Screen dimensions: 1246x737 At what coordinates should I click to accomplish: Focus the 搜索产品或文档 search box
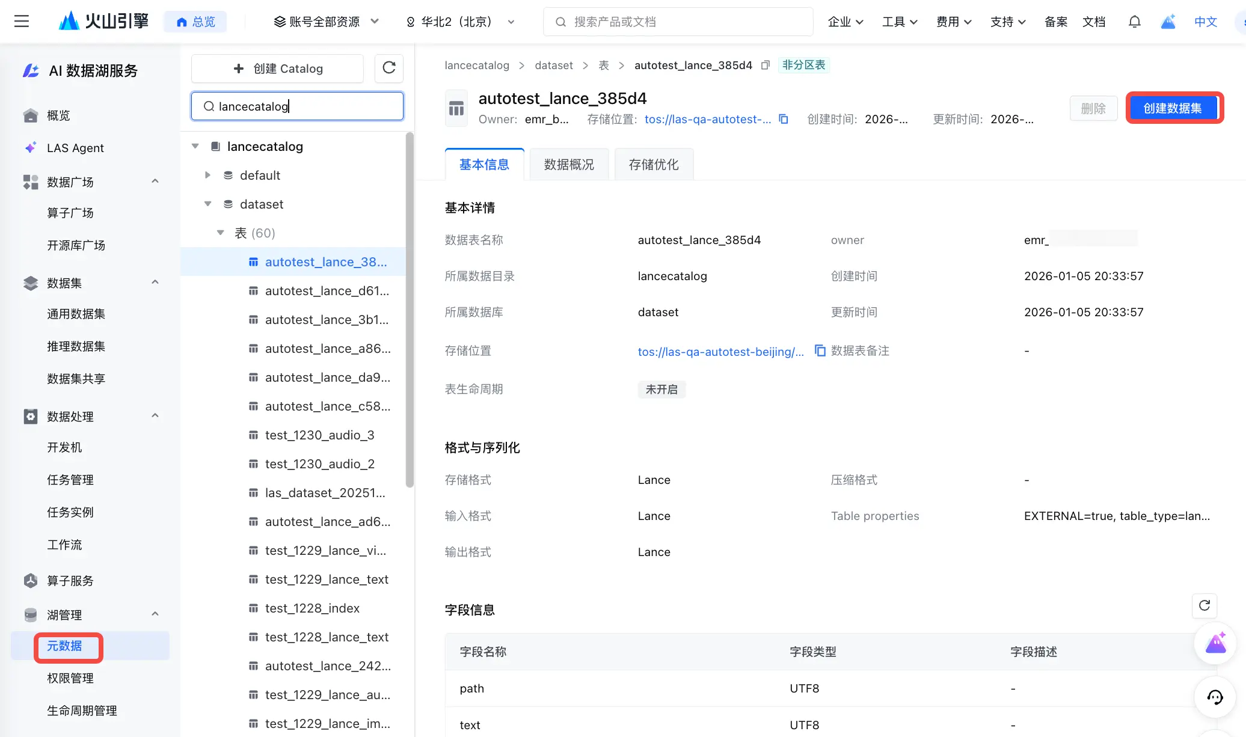click(678, 22)
